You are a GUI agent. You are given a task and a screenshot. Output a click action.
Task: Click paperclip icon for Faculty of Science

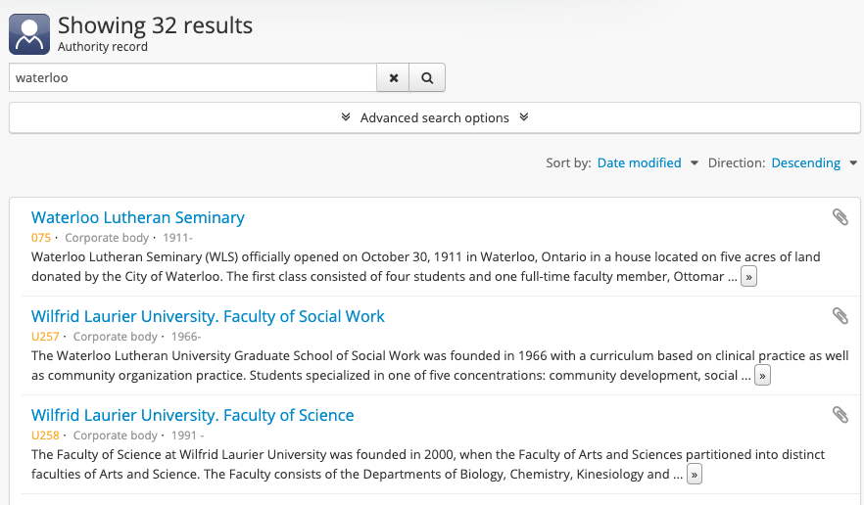tap(840, 415)
